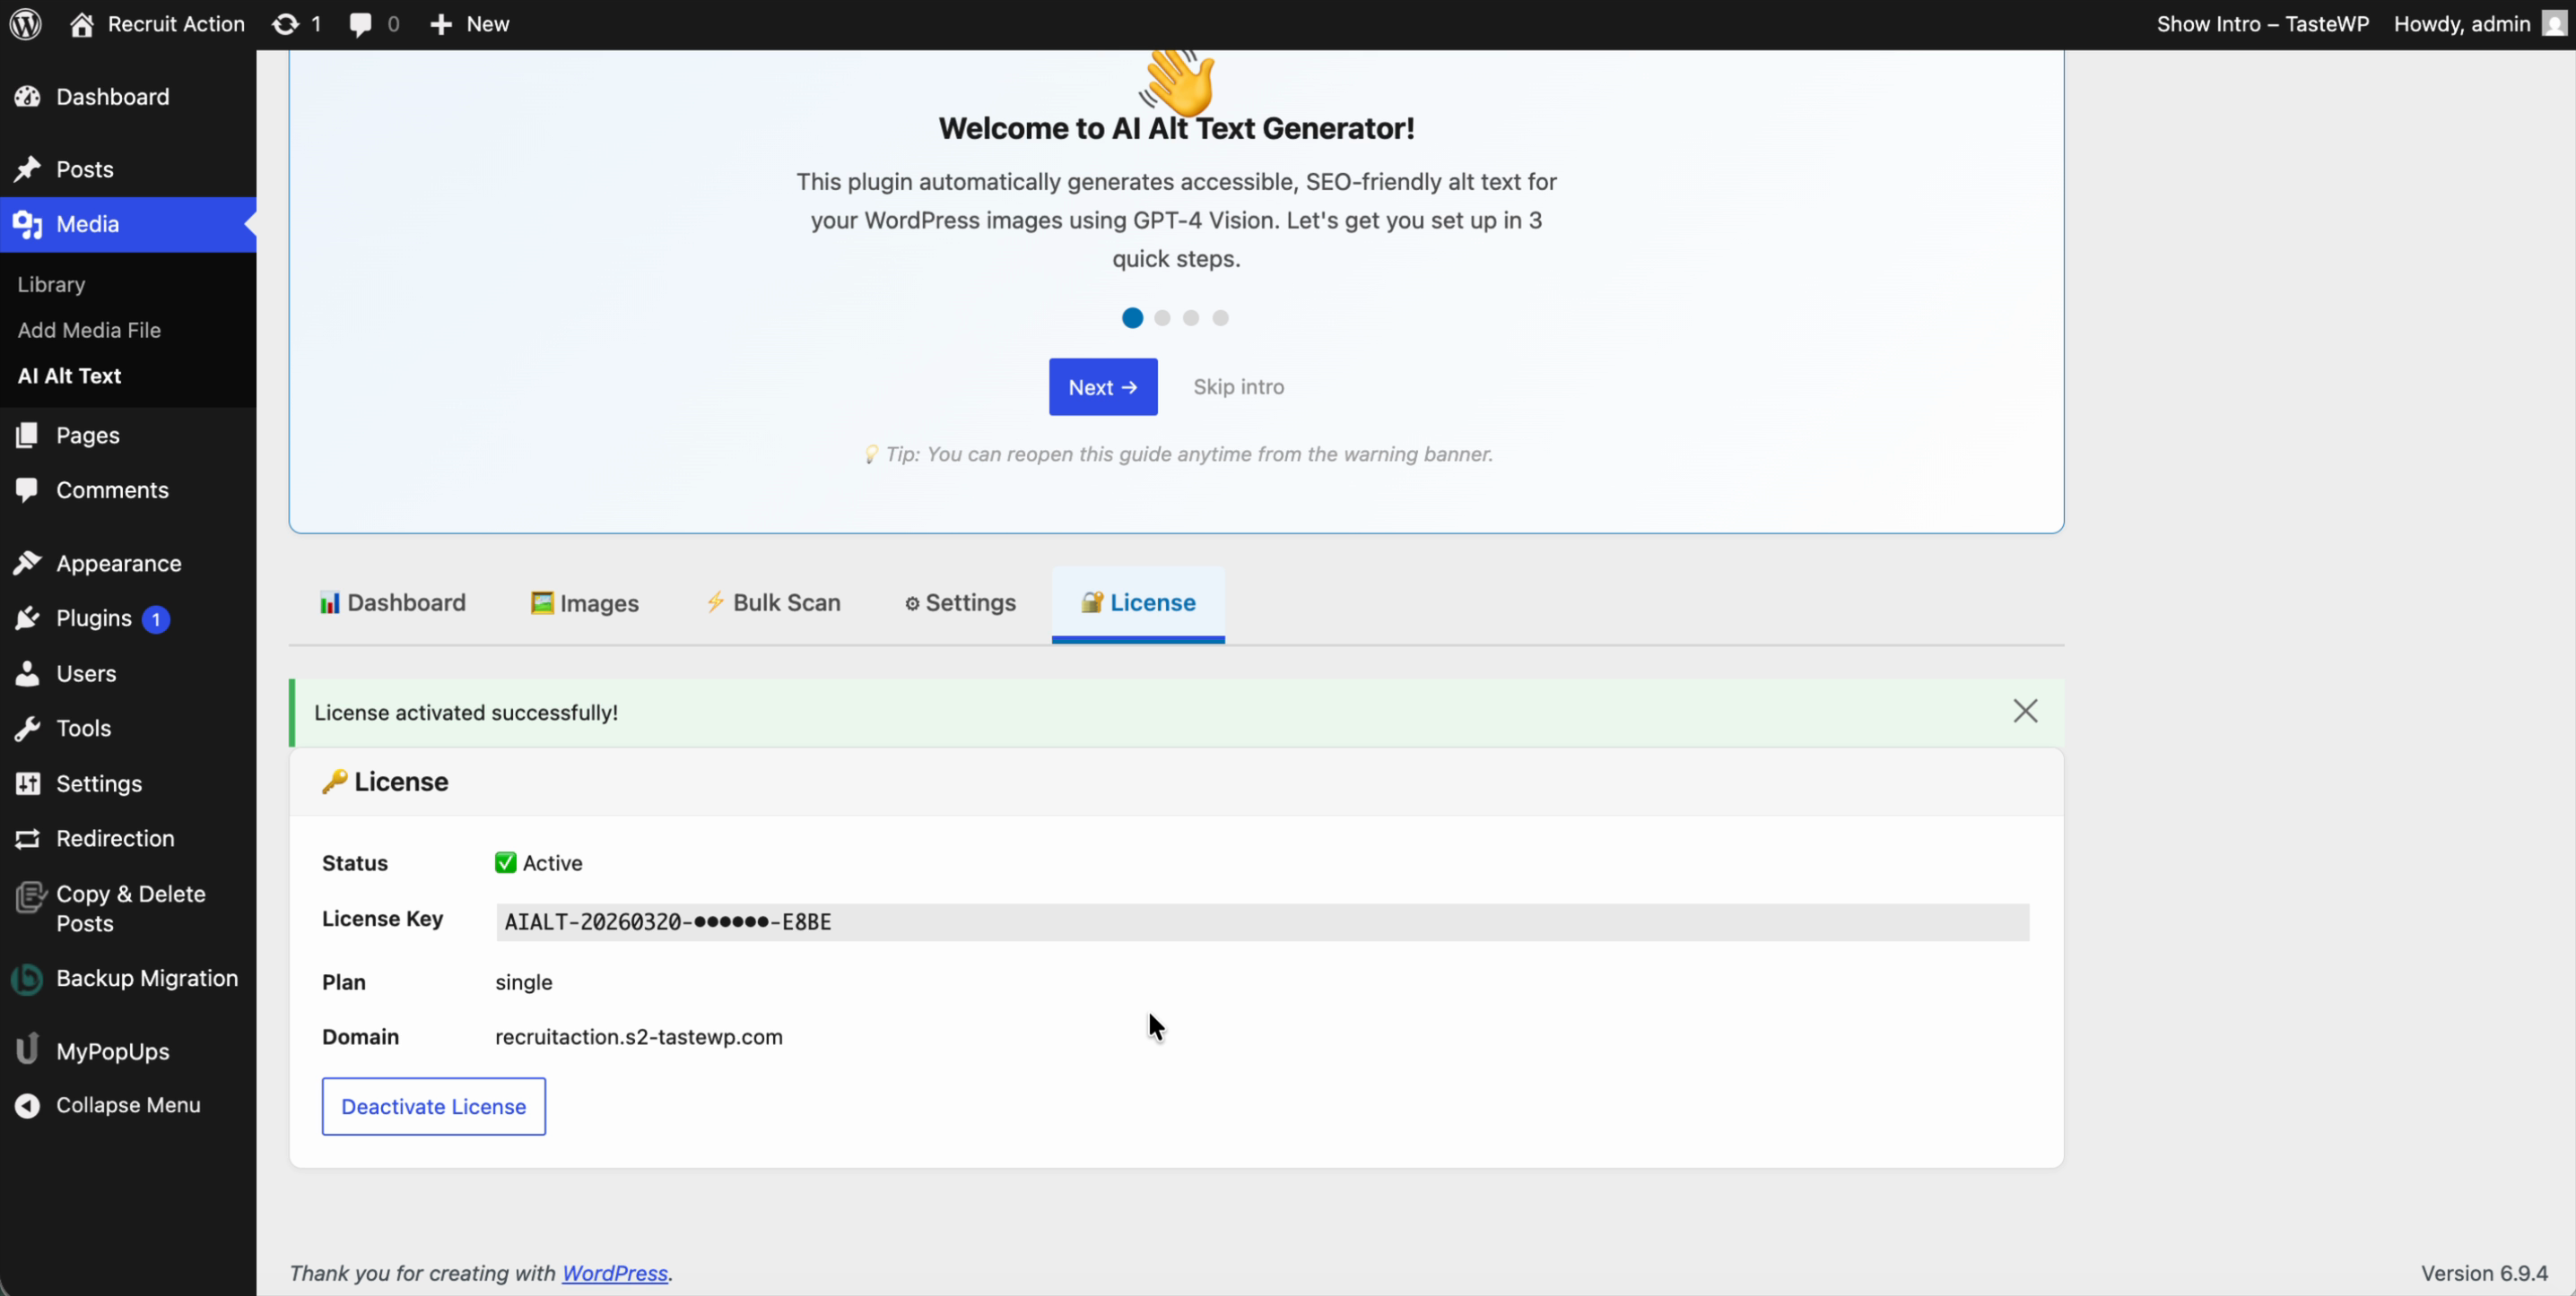Open Plugins via its sidebar plug icon

[29, 618]
